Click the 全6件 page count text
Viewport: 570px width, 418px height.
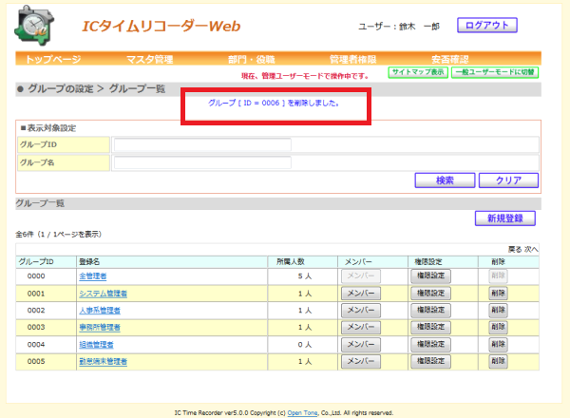59,235
